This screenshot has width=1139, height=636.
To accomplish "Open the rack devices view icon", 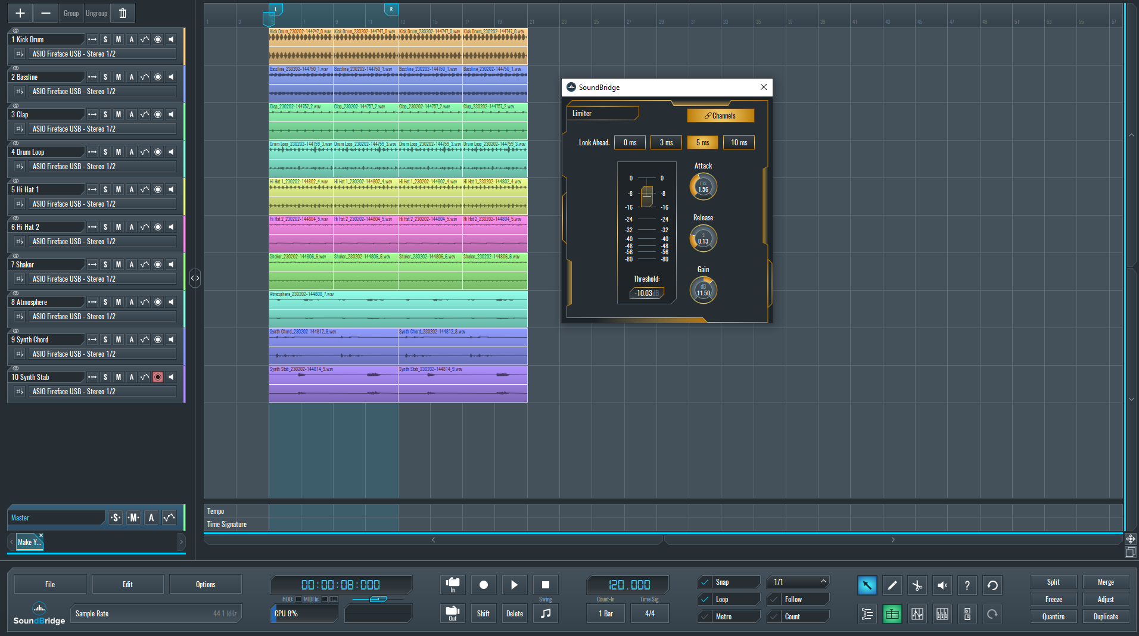I will pos(967,614).
